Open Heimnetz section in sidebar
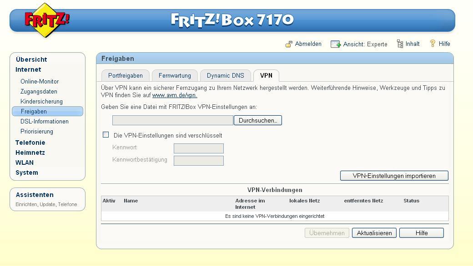Viewport: 473px width, 266px height. pos(30,153)
